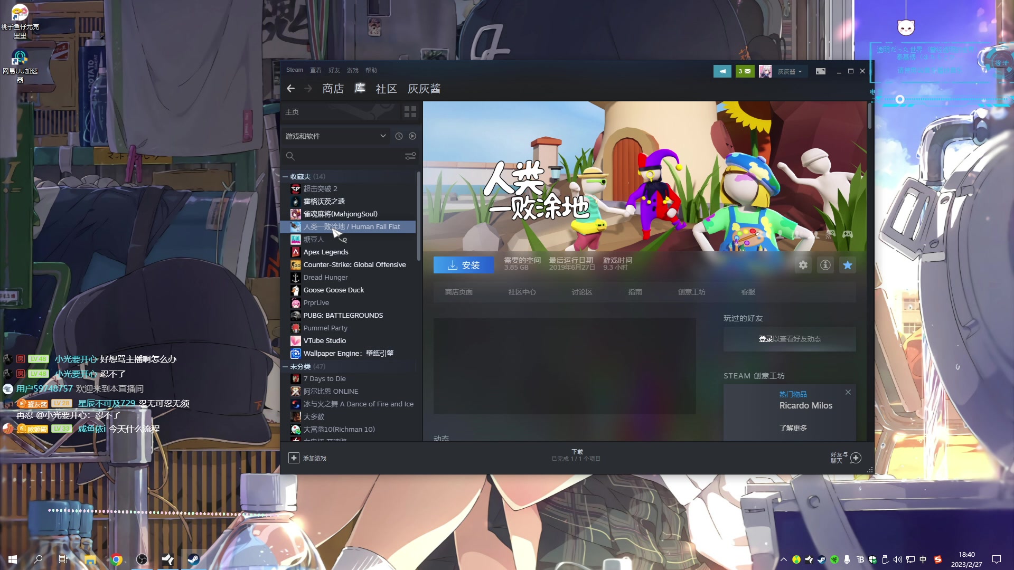Open the 社区中心 tab
Screen dimensions: 1014x570
coord(522,292)
